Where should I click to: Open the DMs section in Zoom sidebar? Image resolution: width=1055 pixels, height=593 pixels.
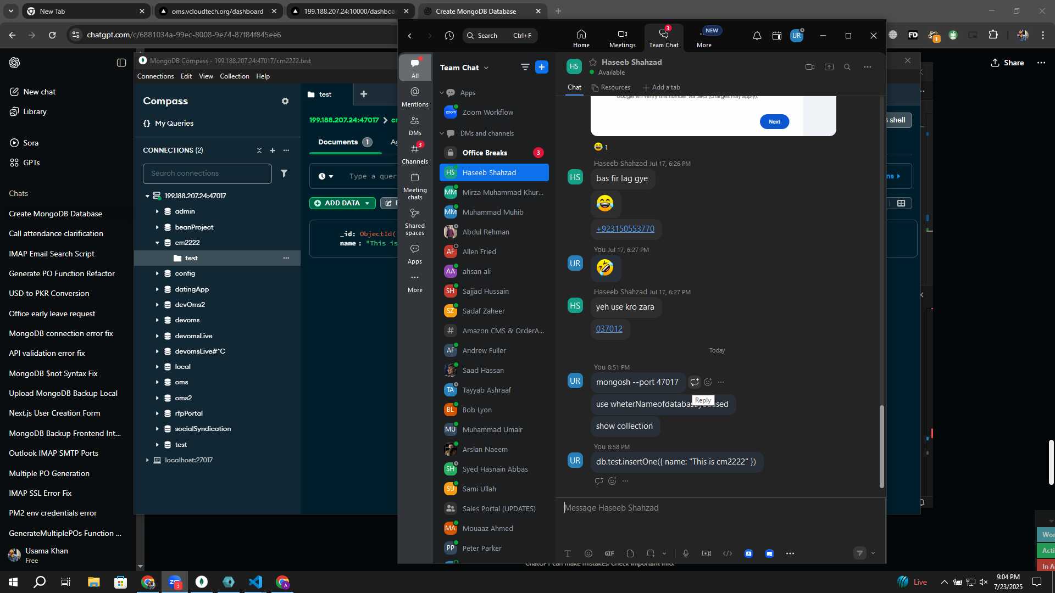[x=415, y=125]
